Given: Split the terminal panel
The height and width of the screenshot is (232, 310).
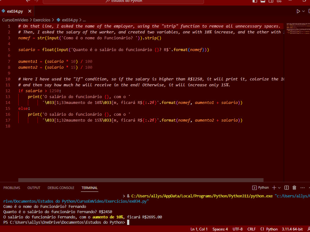Looking at the screenshot, I should tap(286, 188).
